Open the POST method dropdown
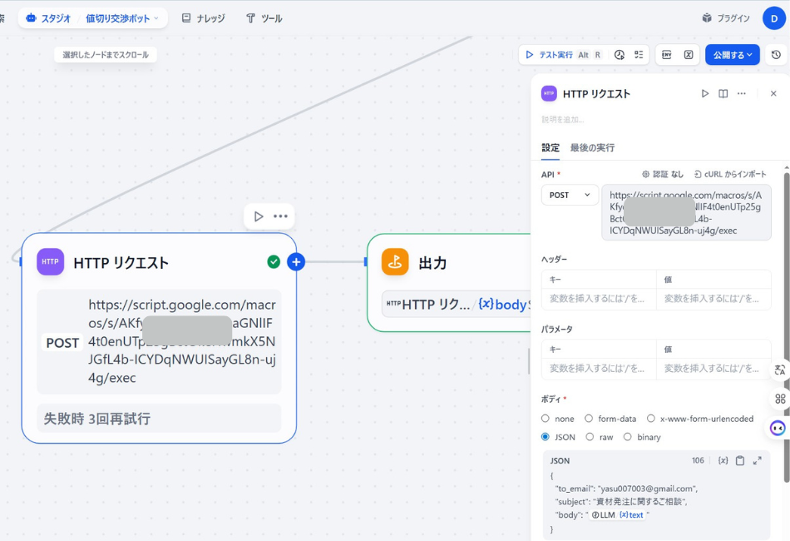This screenshot has width=790, height=541. pos(570,195)
